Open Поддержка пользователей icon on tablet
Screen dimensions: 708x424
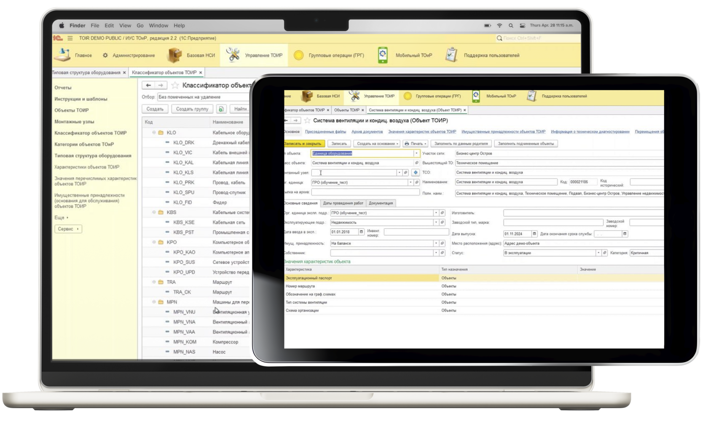(532, 96)
